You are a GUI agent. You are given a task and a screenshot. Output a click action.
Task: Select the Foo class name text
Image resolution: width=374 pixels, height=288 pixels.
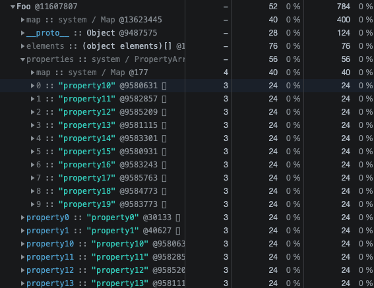tap(23, 7)
